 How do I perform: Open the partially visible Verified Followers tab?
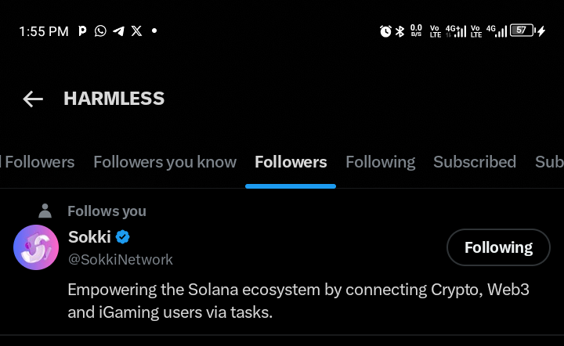point(38,162)
